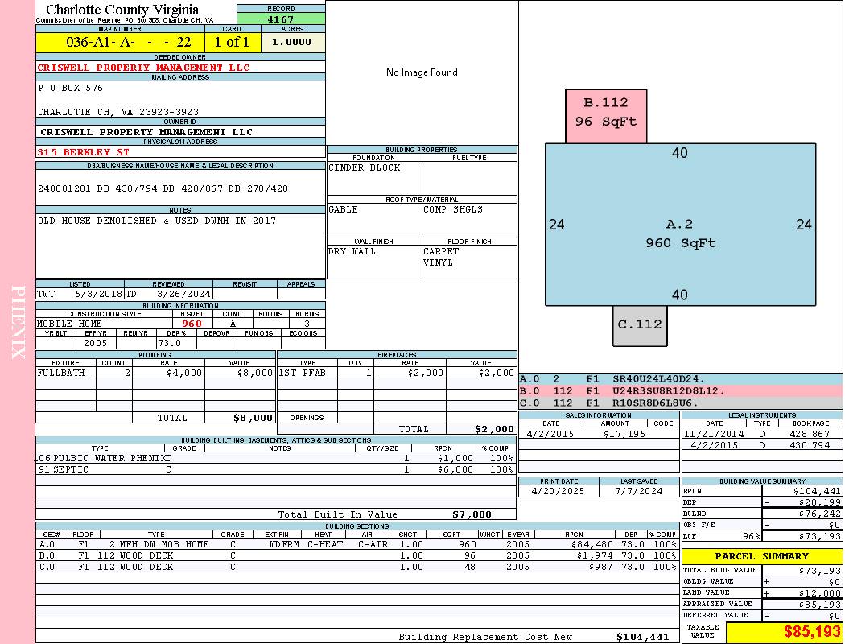
Task: Click the yellow Parcel Summary header
Action: [x=761, y=556]
